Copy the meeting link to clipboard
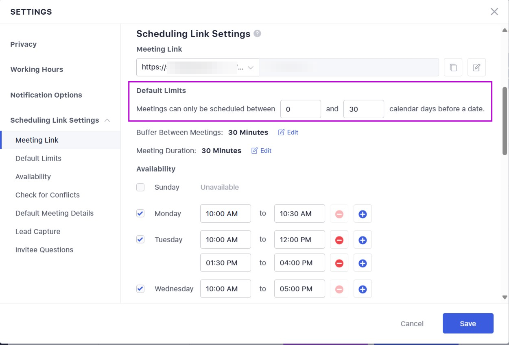 coord(453,67)
